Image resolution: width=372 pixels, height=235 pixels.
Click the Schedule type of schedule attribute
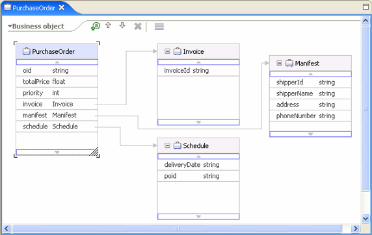pos(65,126)
